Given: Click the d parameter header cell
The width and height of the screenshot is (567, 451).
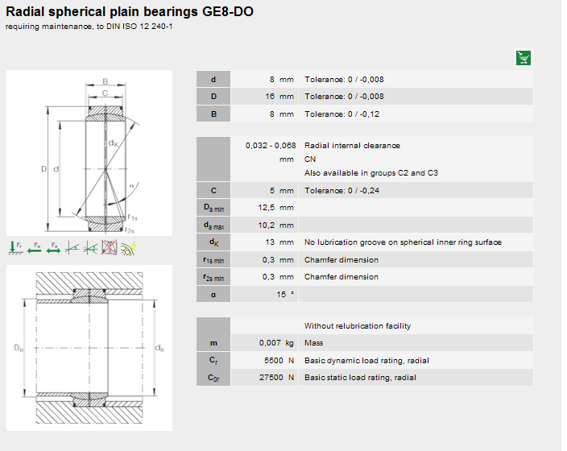Looking at the screenshot, I should (213, 79).
